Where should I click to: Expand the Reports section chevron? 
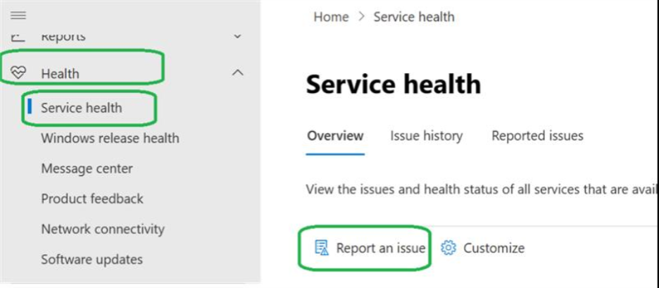[x=237, y=36]
